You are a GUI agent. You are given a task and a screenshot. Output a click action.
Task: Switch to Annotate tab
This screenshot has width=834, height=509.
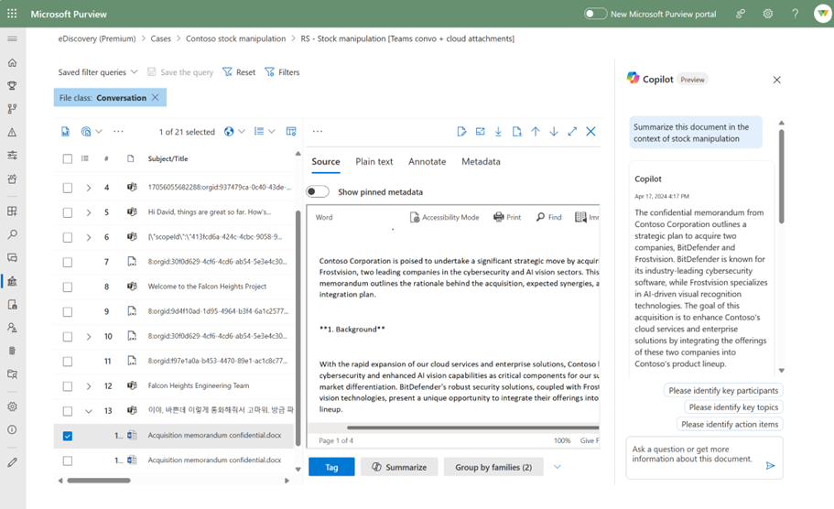(x=428, y=162)
